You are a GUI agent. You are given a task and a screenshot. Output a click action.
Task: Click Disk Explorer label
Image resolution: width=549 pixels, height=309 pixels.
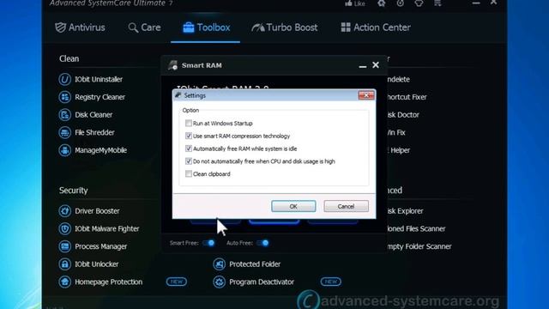point(405,211)
